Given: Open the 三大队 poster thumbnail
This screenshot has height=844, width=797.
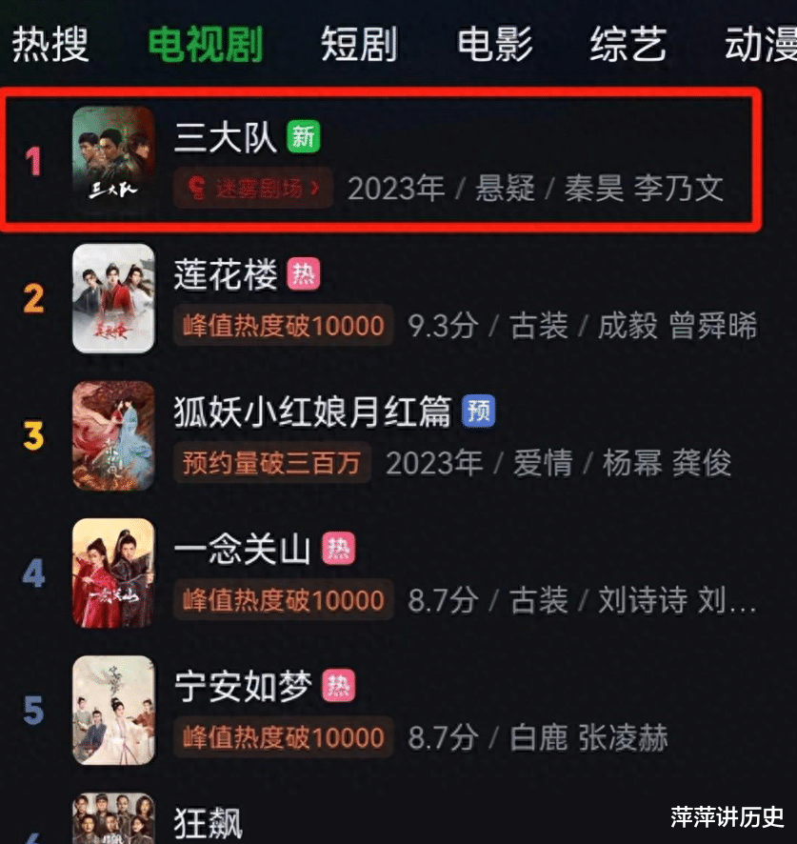Looking at the screenshot, I should tap(113, 160).
